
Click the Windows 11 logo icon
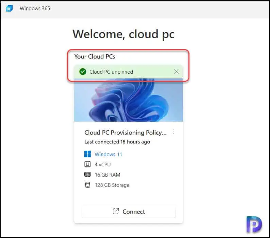pos(87,154)
